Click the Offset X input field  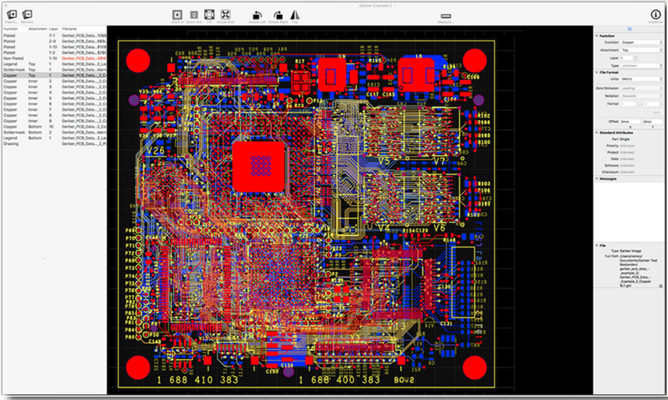pos(630,122)
